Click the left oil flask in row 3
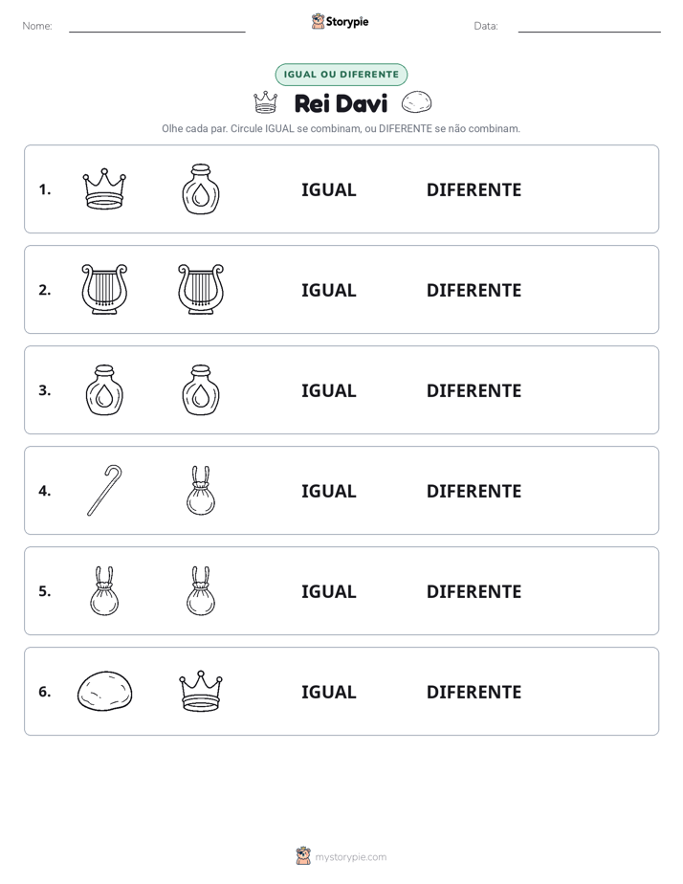 (104, 390)
